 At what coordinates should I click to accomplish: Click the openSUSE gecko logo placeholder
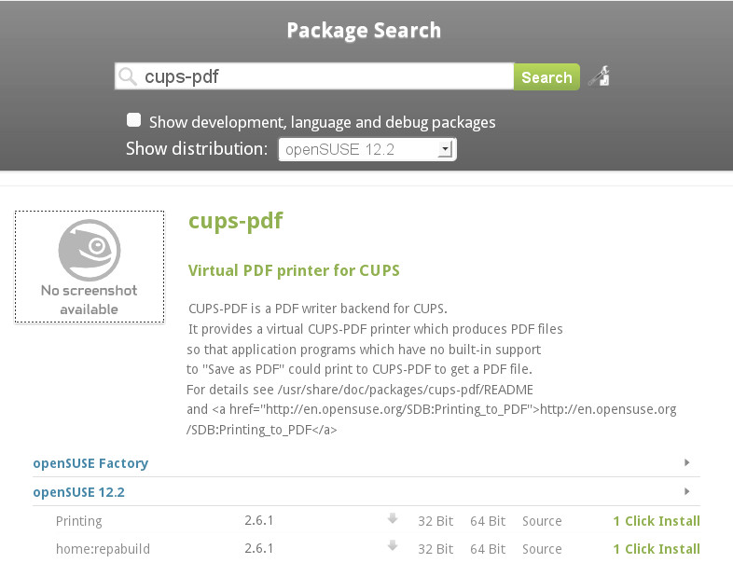[x=90, y=251]
